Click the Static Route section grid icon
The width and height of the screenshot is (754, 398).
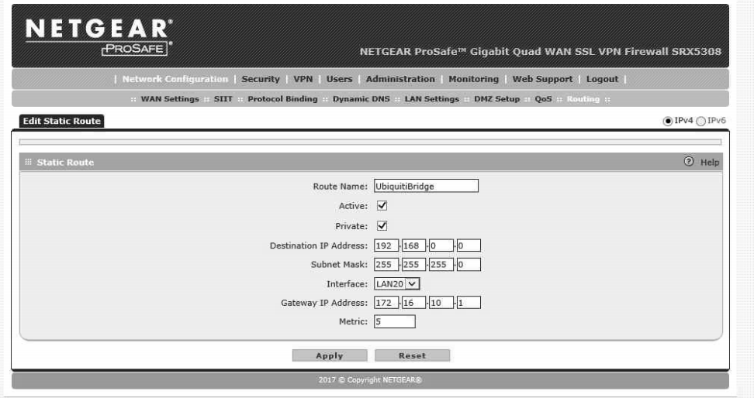click(x=28, y=162)
